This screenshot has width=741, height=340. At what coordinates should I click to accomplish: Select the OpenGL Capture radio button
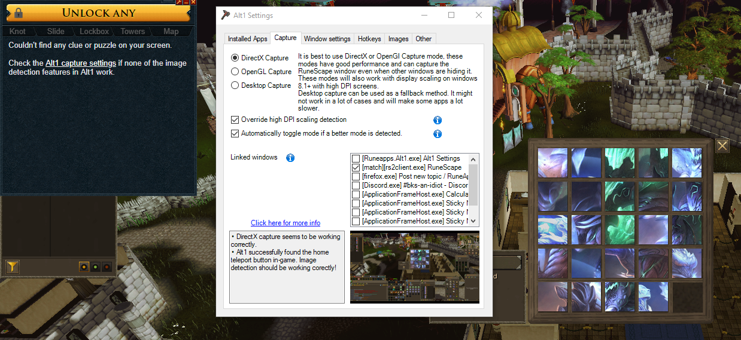click(x=235, y=72)
